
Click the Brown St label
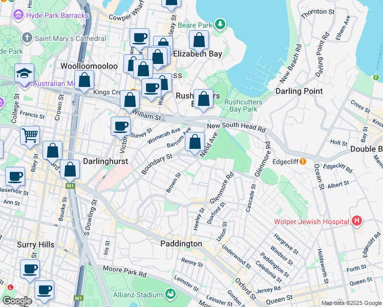pyautogui.click(x=173, y=183)
